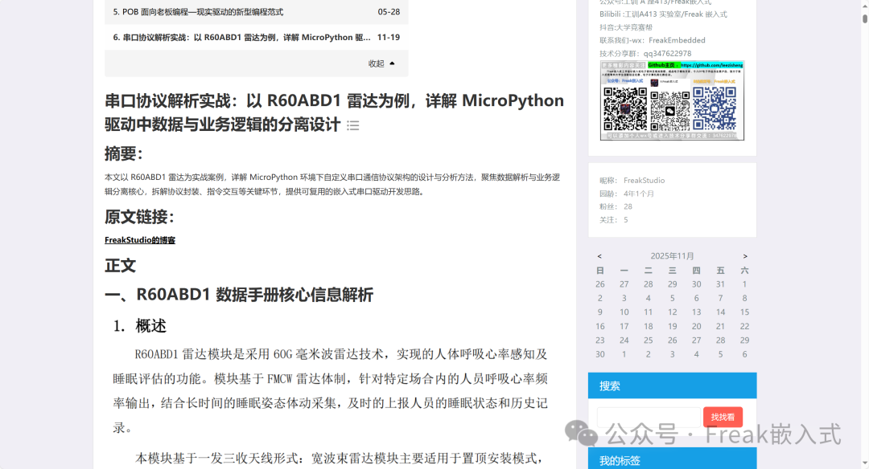Screen dimensions: 869x469
Task: Go to previous calendar month
Action: (599, 256)
